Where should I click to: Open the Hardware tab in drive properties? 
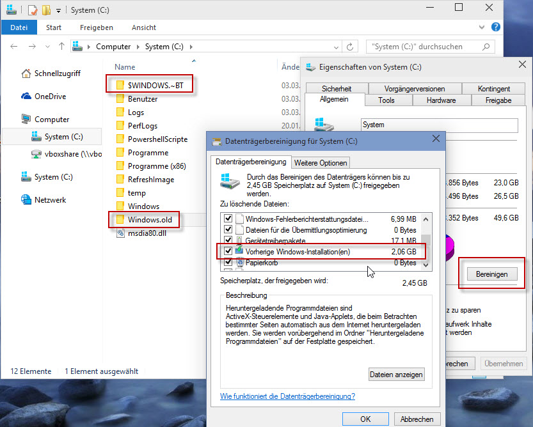442,100
